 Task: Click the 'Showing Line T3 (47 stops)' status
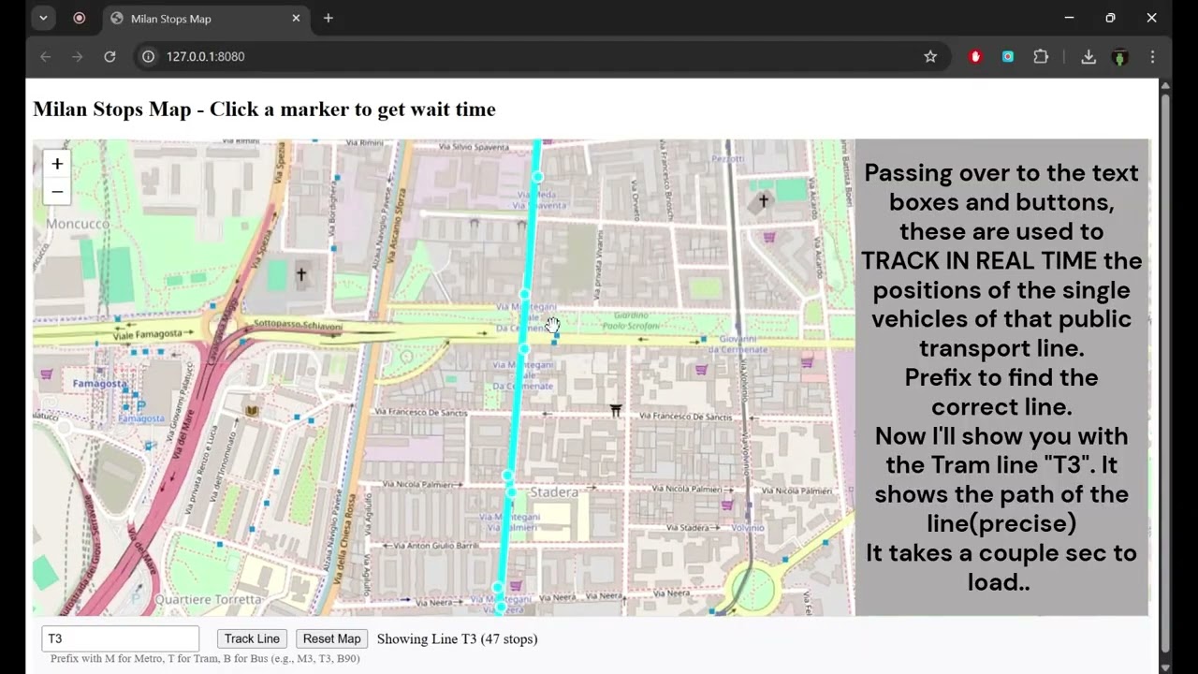pos(457,638)
